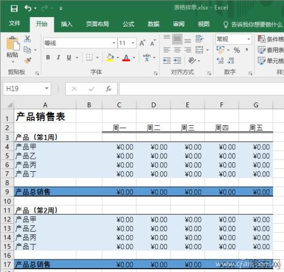Open the undo history dropdown arrow
Image resolution: width=284 pixels, height=272 pixels.
(35, 9)
